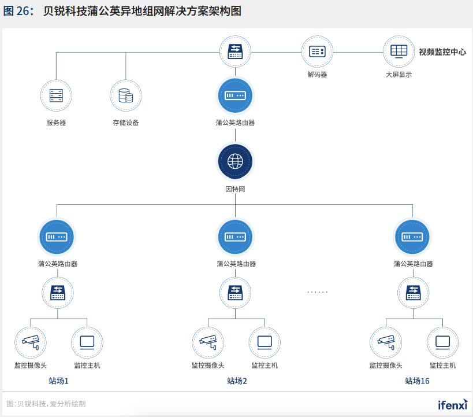Click the 存储设备 storage device icon
473x417 pixels.
(x=125, y=96)
